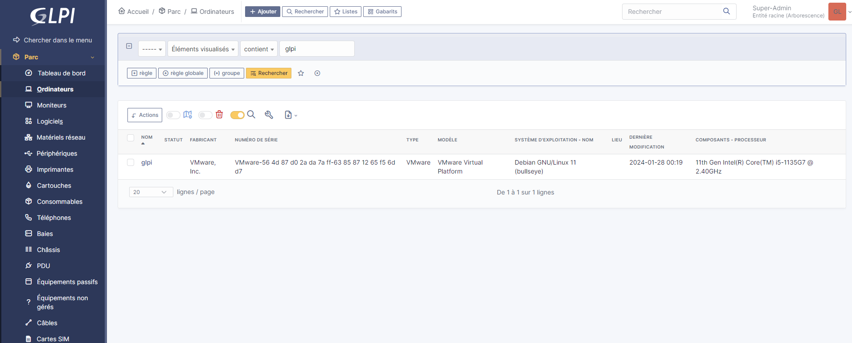Click the Listes button
Screen dimensions: 852x343
pyautogui.click(x=346, y=12)
